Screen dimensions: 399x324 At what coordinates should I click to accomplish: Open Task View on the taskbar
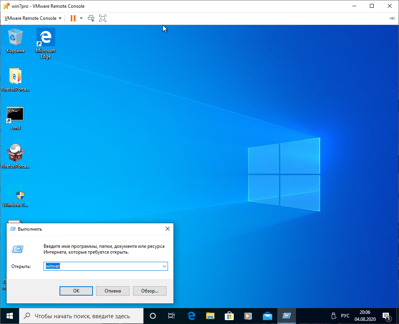click(171, 316)
